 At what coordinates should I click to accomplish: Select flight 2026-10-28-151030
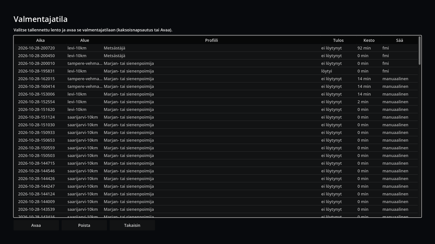pyautogui.click(x=218, y=125)
